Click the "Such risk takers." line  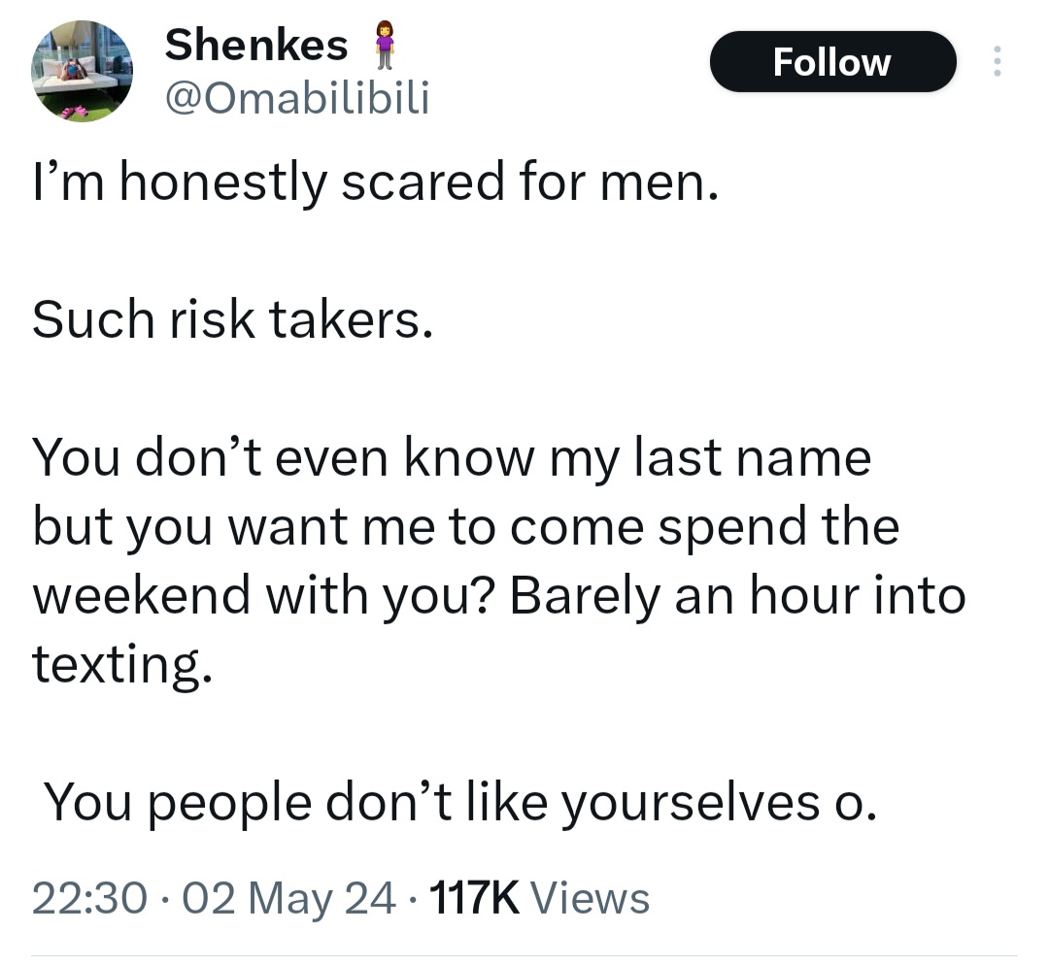tap(232, 321)
